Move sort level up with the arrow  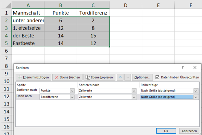coord(120,77)
